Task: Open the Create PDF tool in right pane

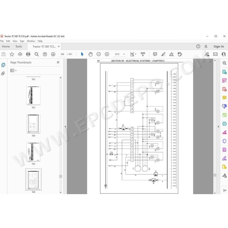Action: [x=224, y=89]
